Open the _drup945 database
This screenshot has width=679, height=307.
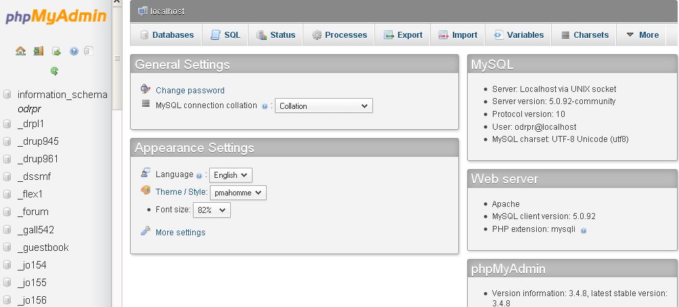click(38, 141)
